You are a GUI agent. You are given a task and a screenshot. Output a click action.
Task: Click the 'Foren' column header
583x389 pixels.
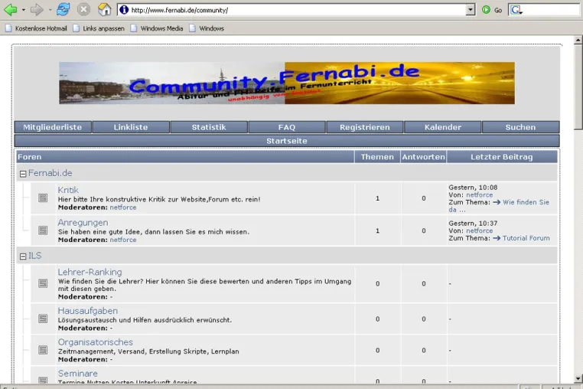click(185, 157)
